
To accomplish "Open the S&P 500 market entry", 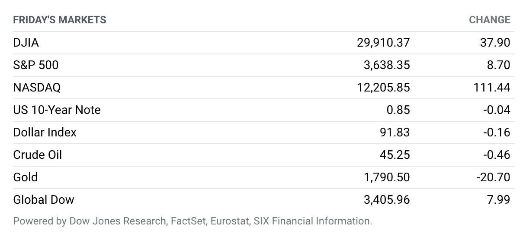I will click(x=36, y=65).
